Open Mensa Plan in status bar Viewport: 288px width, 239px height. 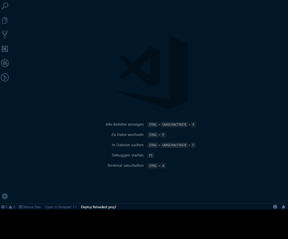(x=30, y=207)
